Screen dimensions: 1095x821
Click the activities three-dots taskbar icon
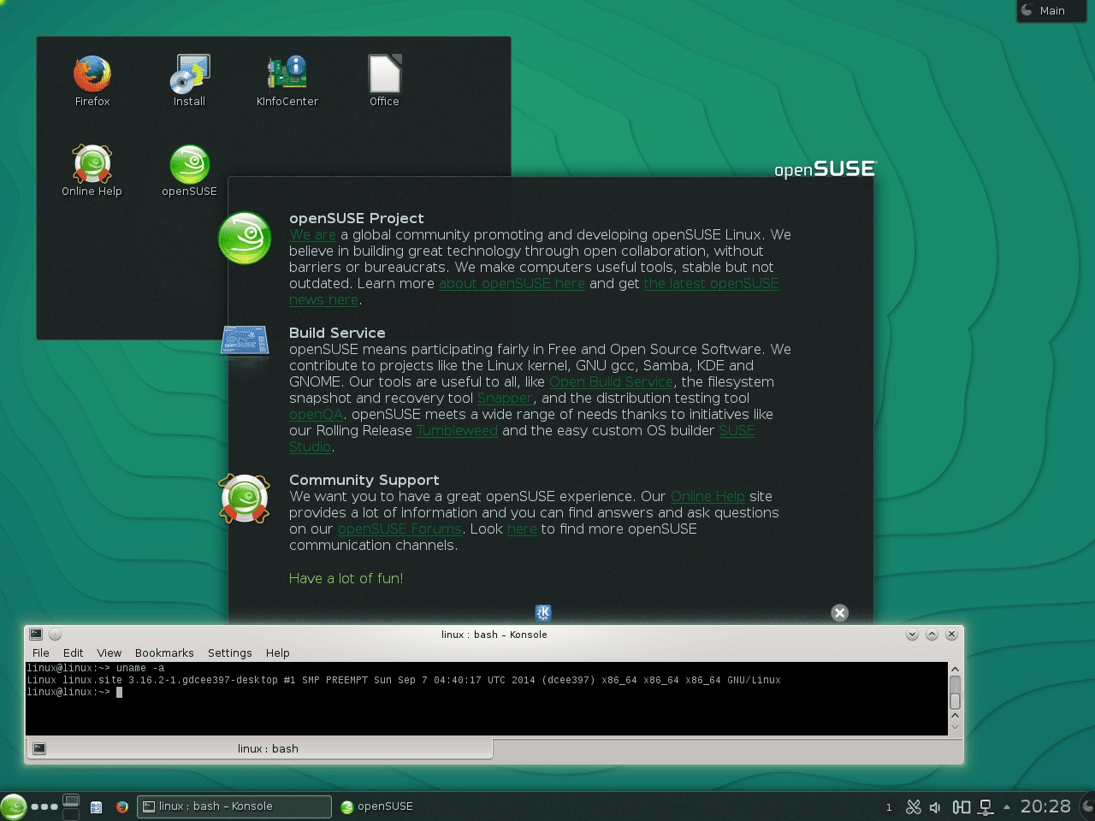click(x=44, y=806)
